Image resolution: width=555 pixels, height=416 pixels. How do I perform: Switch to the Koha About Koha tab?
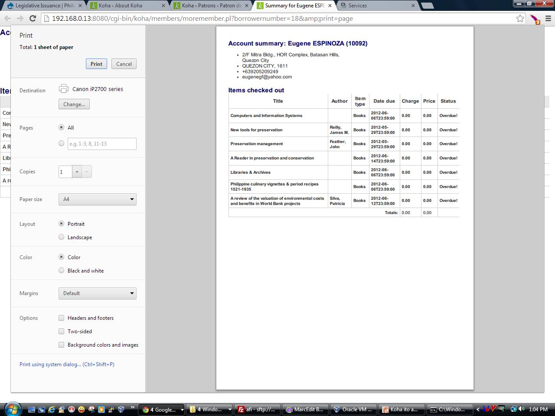coord(126,6)
